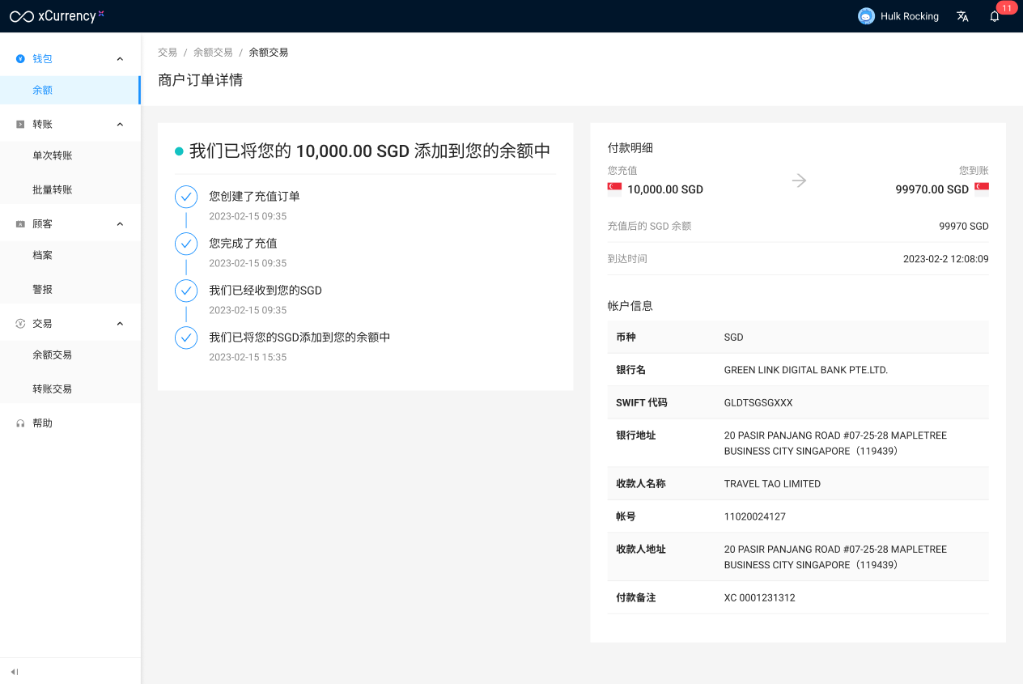Click the 交易 sidebar section label
The image size is (1023, 684).
42,323
